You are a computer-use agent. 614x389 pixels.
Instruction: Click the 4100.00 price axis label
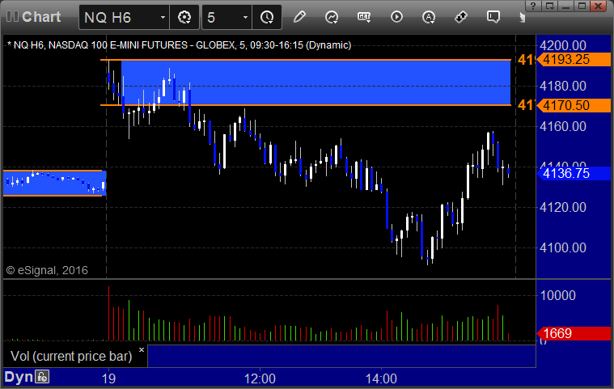(563, 247)
